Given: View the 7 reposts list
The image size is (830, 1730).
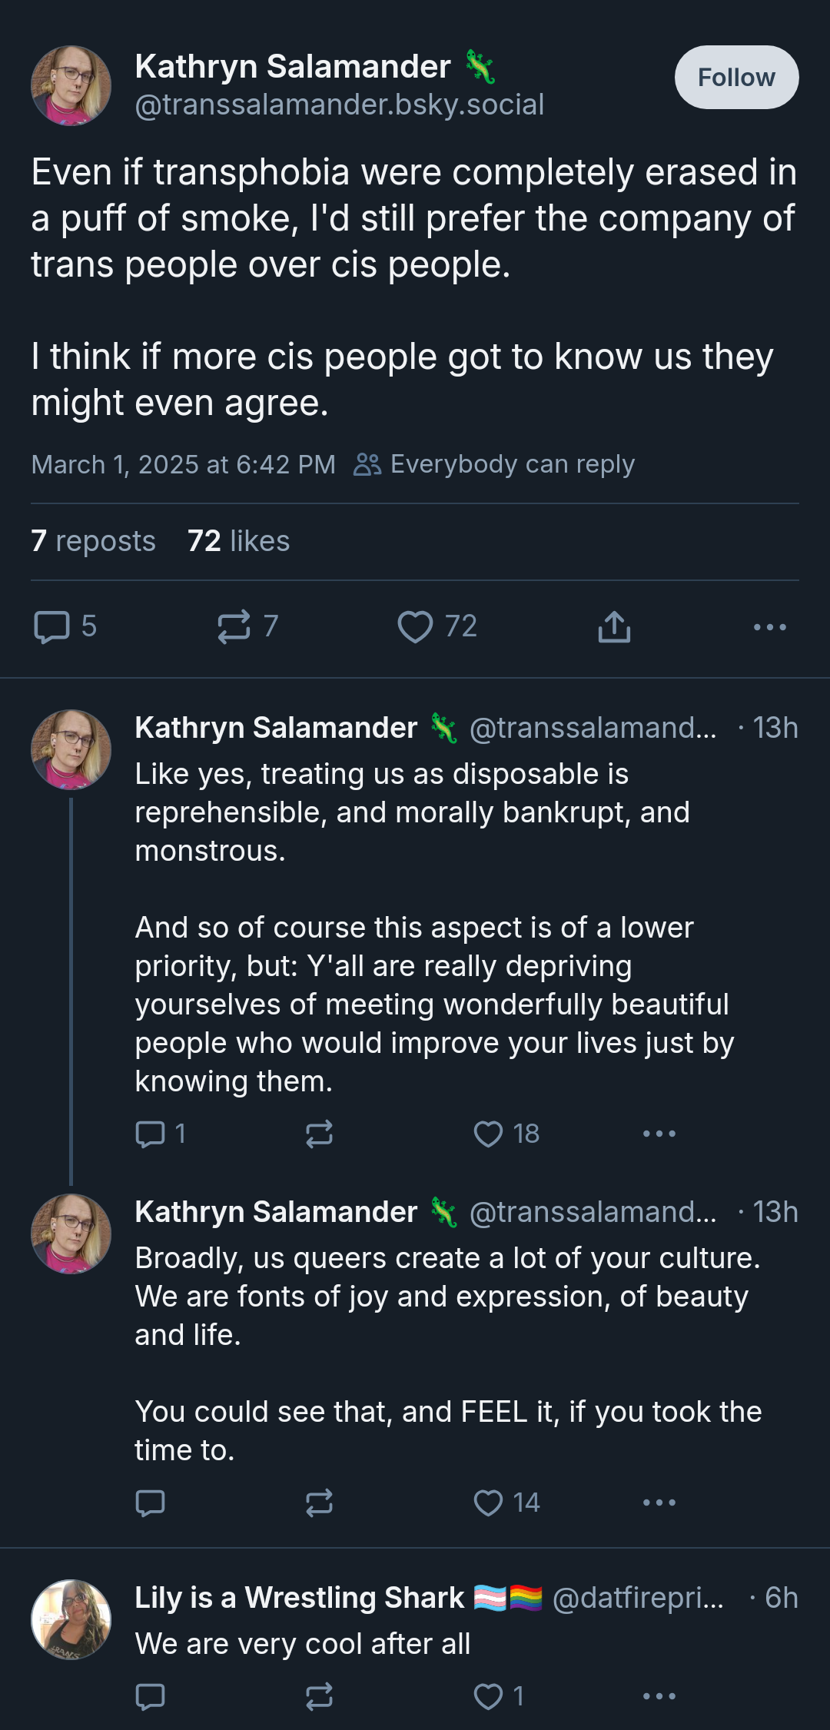Looking at the screenshot, I should (x=93, y=541).
